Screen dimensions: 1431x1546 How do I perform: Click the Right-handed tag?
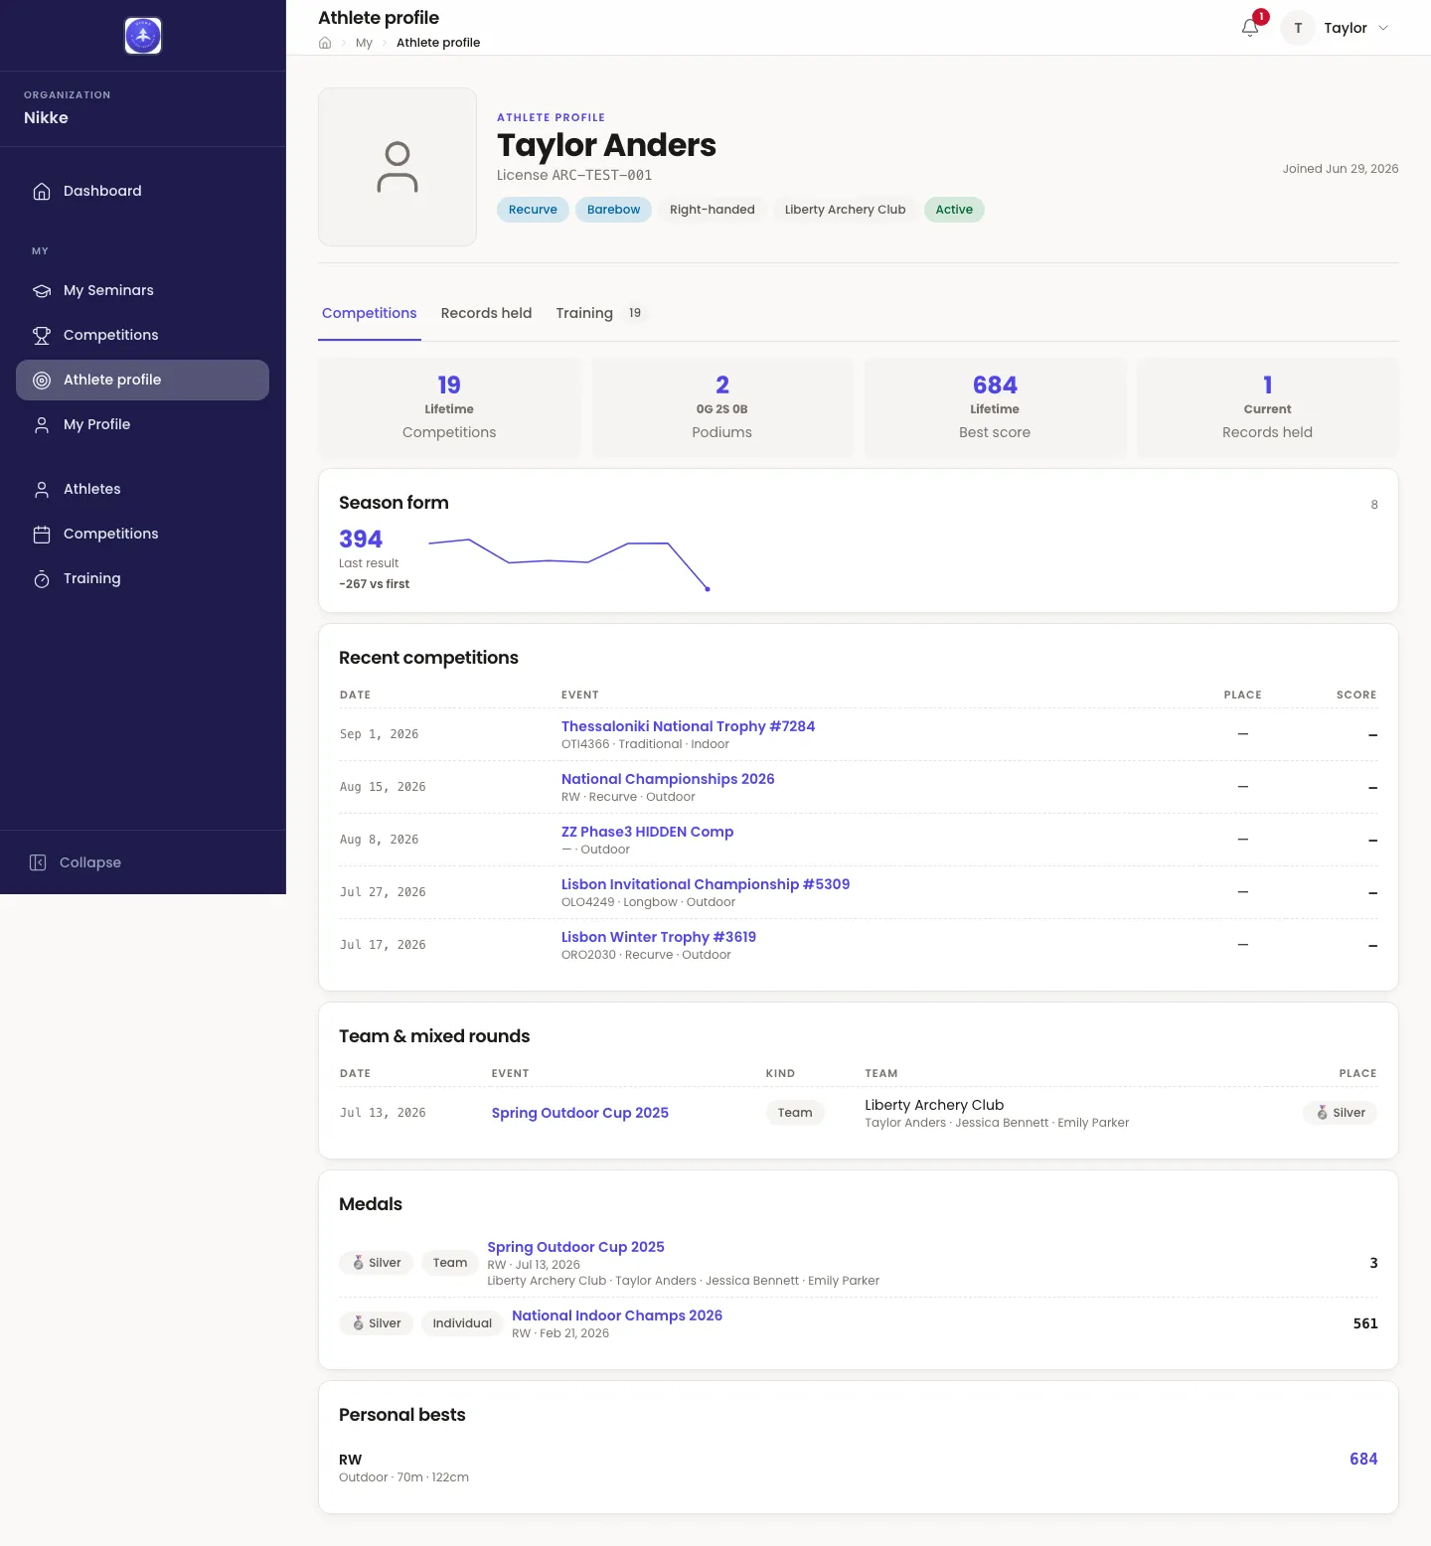(712, 210)
